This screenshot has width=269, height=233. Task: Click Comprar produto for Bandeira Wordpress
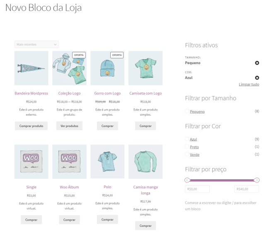point(31,126)
